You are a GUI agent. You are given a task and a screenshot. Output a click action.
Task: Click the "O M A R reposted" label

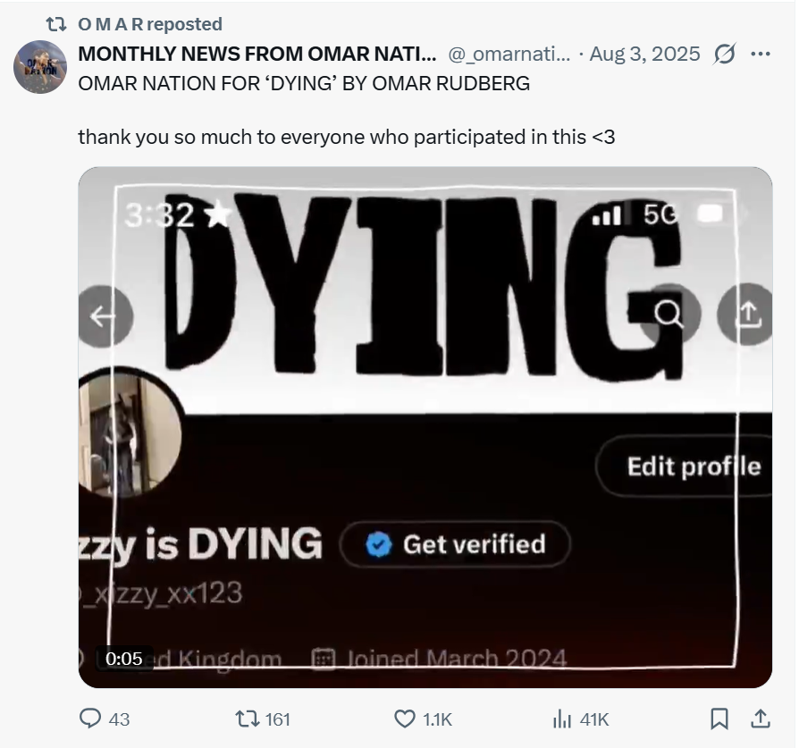(149, 24)
